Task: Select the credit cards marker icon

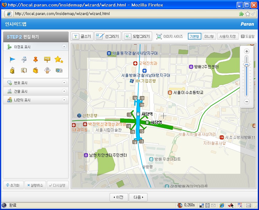Action: (x=59, y=71)
